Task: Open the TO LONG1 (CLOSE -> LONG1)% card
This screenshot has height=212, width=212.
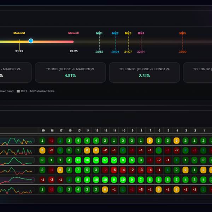Action: pyautogui.click(x=145, y=72)
